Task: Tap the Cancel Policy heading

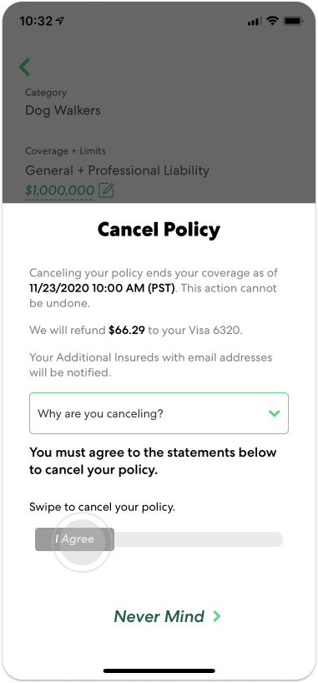Action: pos(159,230)
